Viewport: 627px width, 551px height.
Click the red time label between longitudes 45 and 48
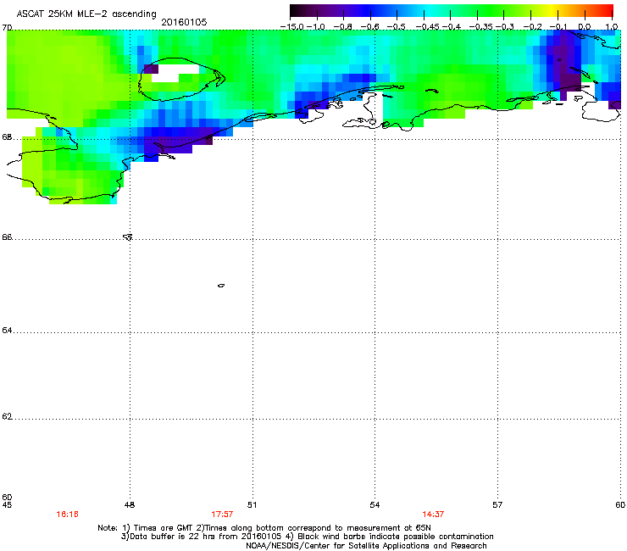click(67, 515)
